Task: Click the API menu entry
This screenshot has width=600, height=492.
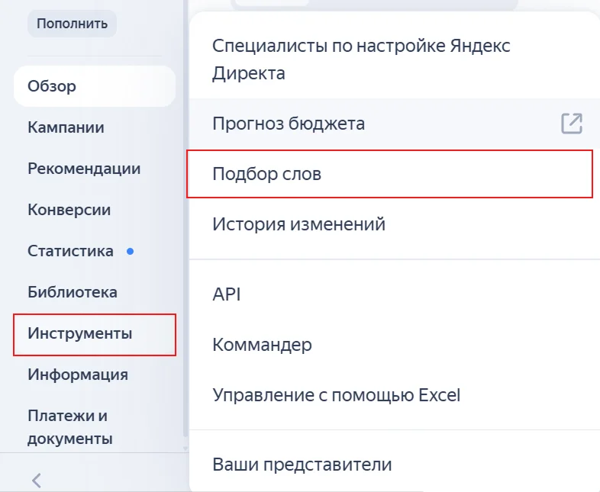Action: click(x=227, y=294)
